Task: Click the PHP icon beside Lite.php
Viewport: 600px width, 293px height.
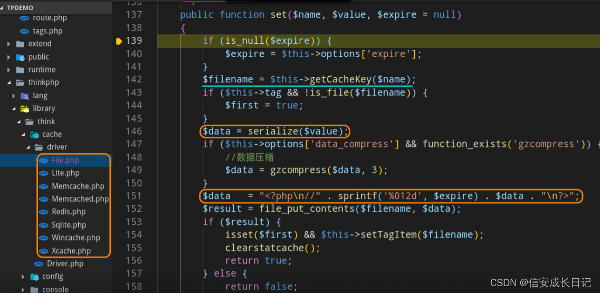Action: 44,173
